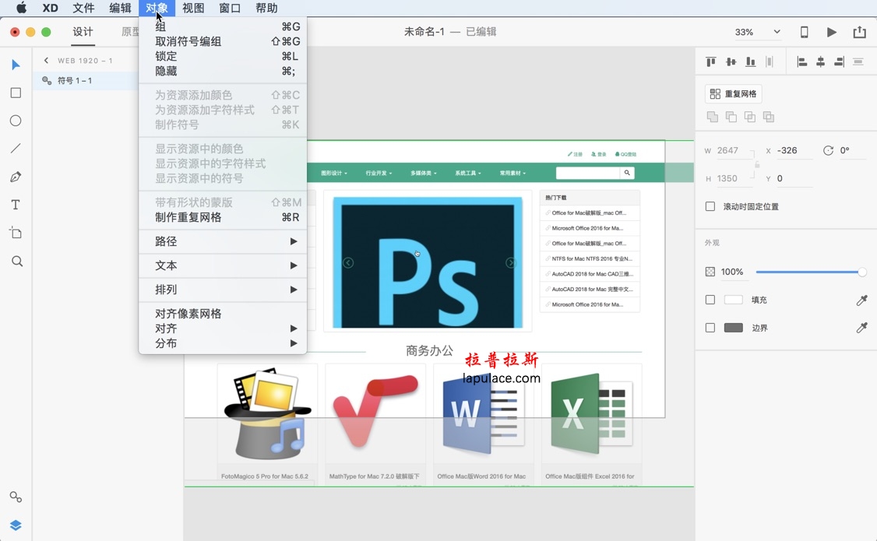Select the Select (arrow) tool
The width and height of the screenshot is (877, 541).
click(x=16, y=65)
